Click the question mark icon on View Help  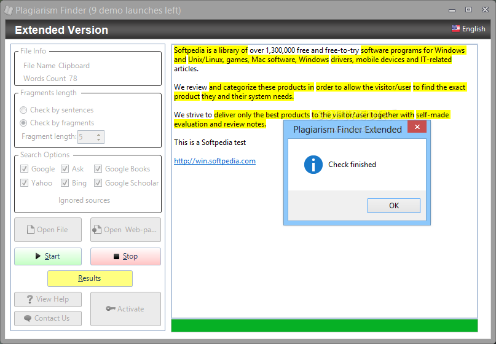pyautogui.click(x=30, y=299)
